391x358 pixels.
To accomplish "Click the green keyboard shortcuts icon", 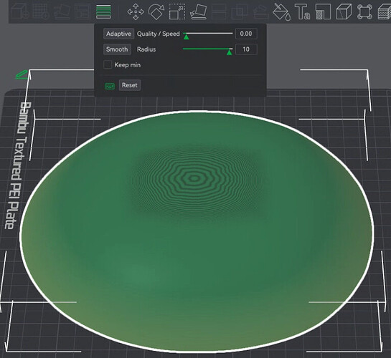I will (x=110, y=86).
